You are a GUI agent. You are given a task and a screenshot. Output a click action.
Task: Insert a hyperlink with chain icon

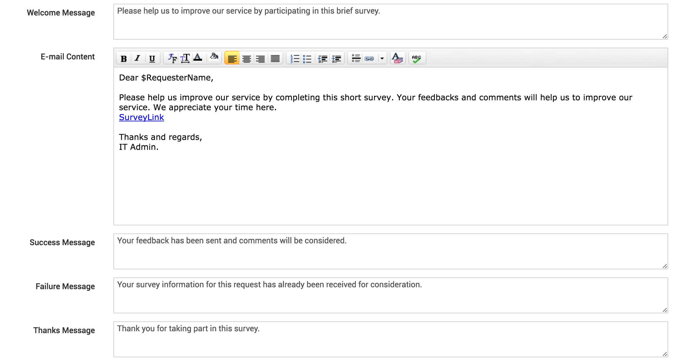[369, 58]
